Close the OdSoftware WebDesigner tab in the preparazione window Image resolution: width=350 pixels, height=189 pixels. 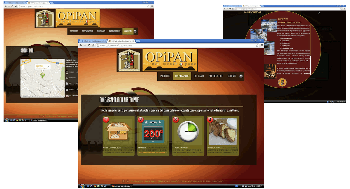[105, 41]
